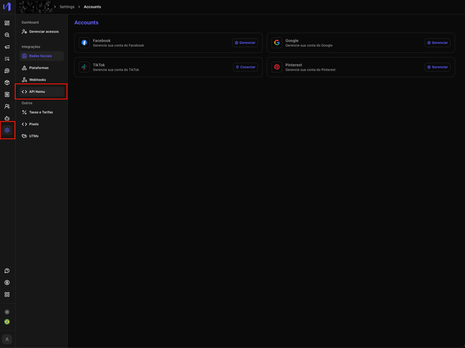Open the products box icon
The height and width of the screenshot is (348, 465).
[7, 83]
